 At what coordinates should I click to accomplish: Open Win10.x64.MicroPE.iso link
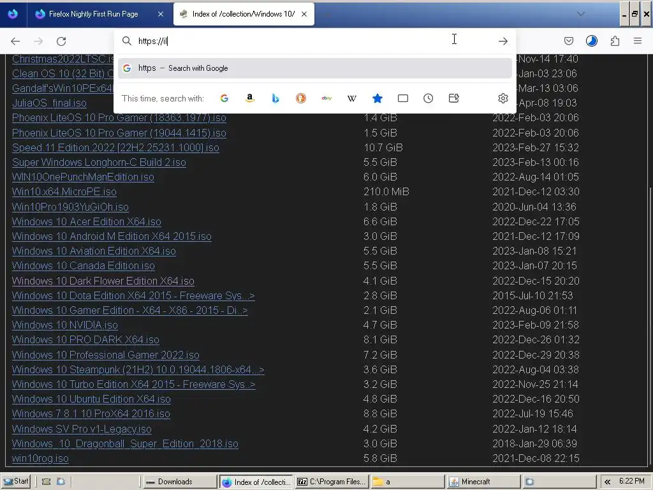(64, 191)
